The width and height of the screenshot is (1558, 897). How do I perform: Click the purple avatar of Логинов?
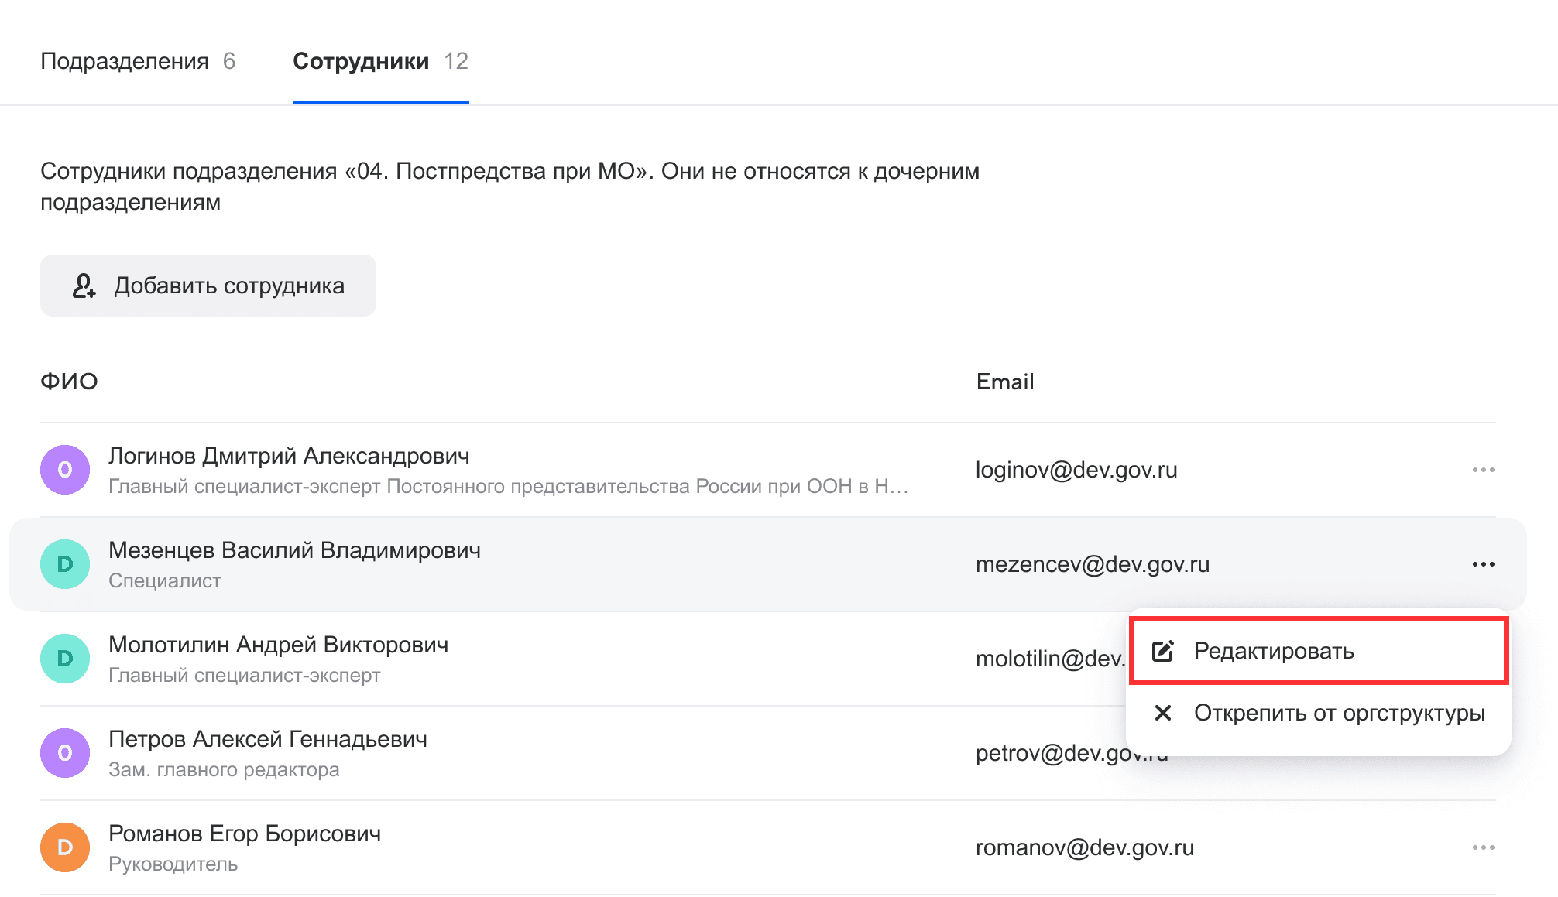[65, 470]
